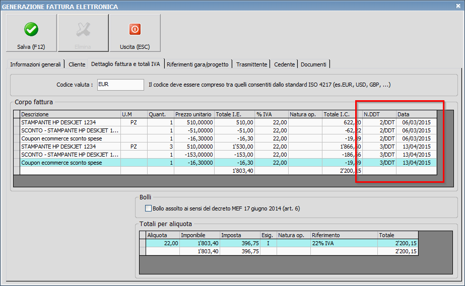Open the Riferimenti gara/progetto tab
465x286 pixels.
pos(198,64)
